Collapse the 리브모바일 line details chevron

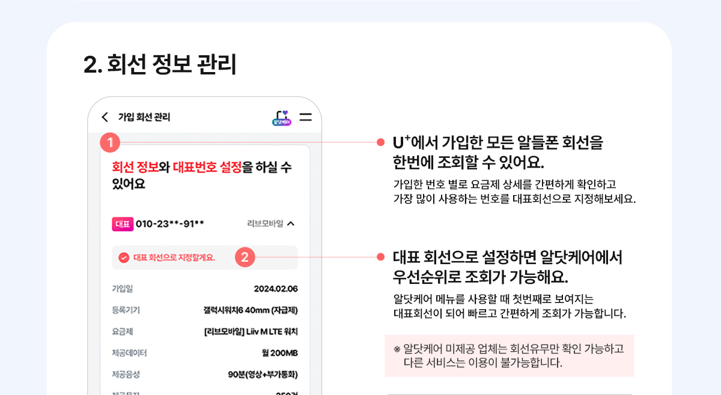291,224
